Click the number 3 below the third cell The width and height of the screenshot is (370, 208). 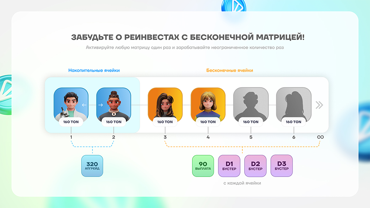tap(165, 137)
